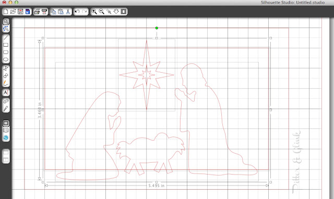Paste from clipboard
This screenshot has height=199, width=334.
pos(61,11)
